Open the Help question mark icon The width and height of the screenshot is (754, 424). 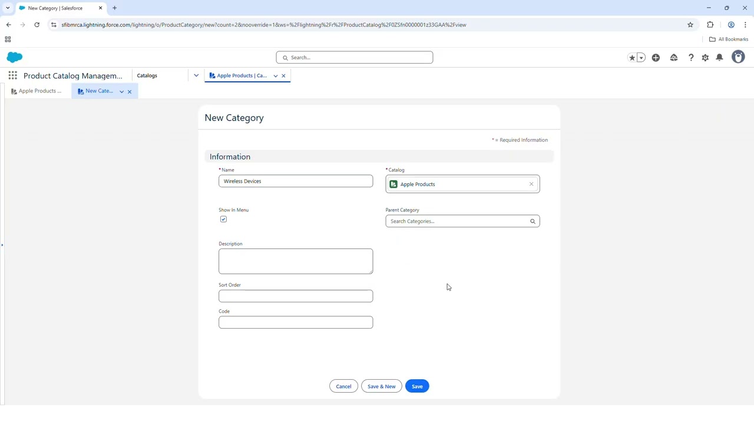[x=691, y=58]
